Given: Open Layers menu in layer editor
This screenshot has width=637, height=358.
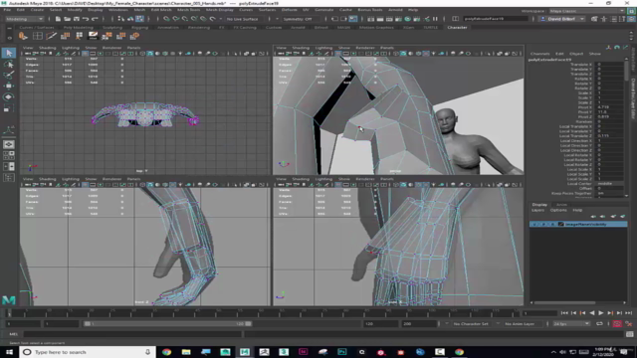Looking at the screenshot, I should coord(537,210).
